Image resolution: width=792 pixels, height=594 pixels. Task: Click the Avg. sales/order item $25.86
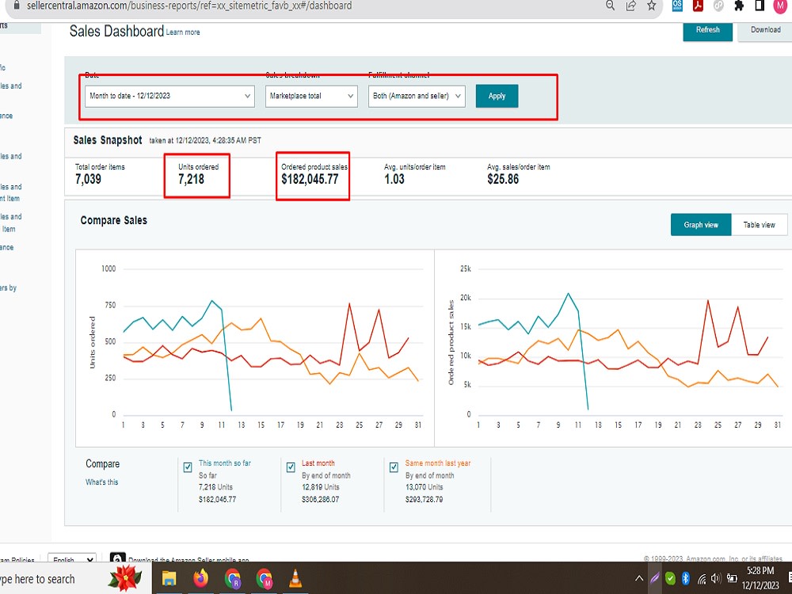click(x=503, y=179)
